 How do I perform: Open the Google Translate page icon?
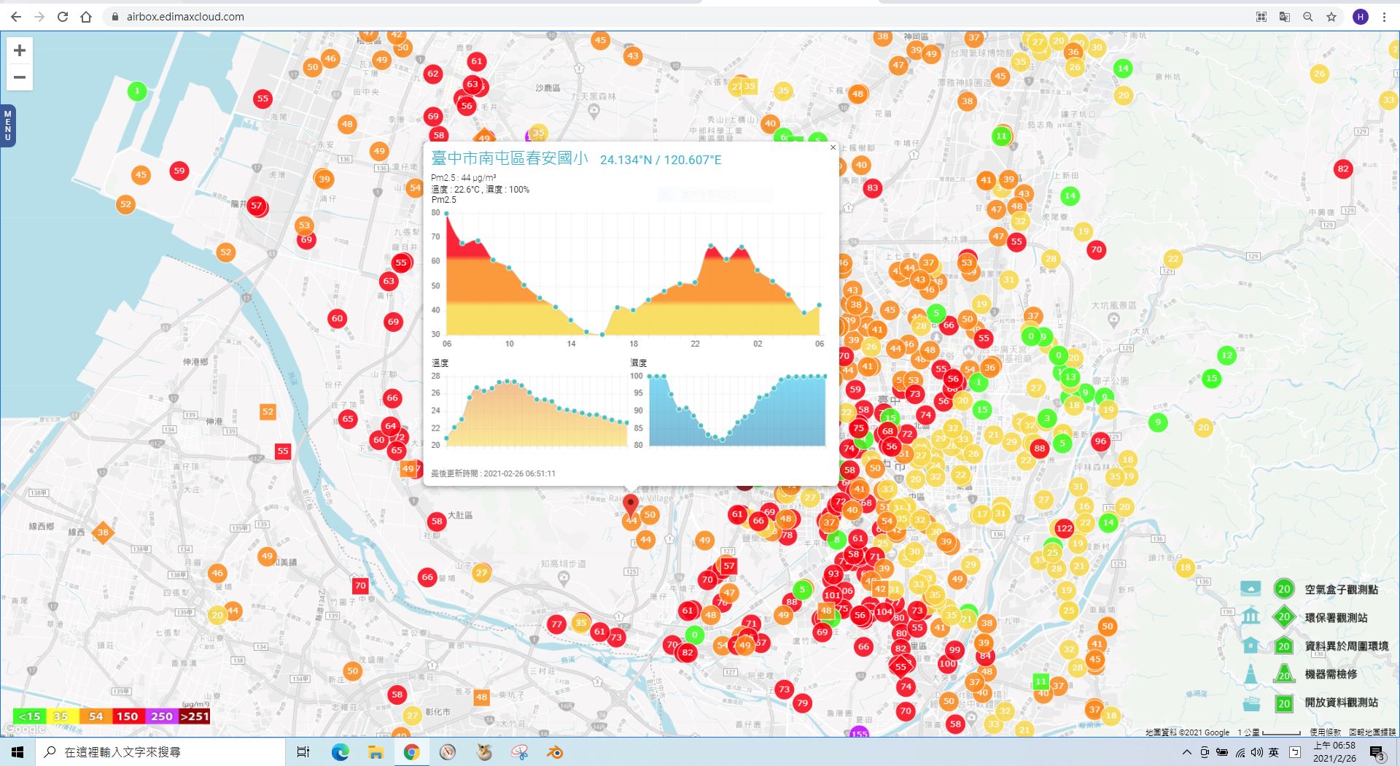(1285, 17)
